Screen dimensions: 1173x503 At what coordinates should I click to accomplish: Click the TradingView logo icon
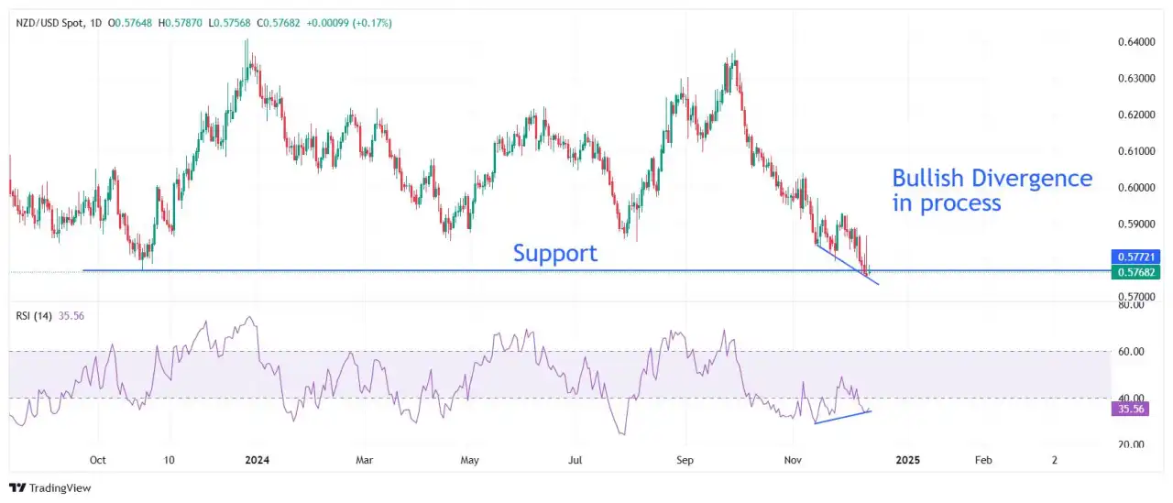click(18, 488)
